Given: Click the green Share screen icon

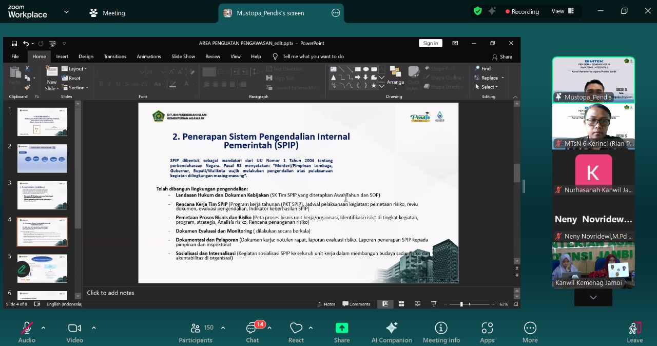Looking at the screenshot, I should (x=342, y=328).
